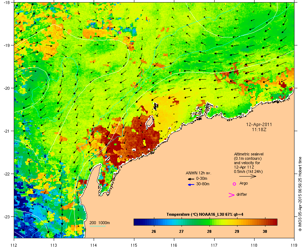Click the longitude axis label 112
305x247 pixels.
point(14,245)
